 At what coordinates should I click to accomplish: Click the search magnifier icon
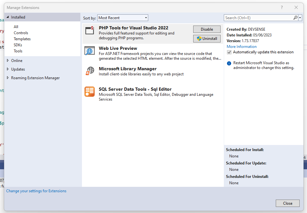coord(295,18)
